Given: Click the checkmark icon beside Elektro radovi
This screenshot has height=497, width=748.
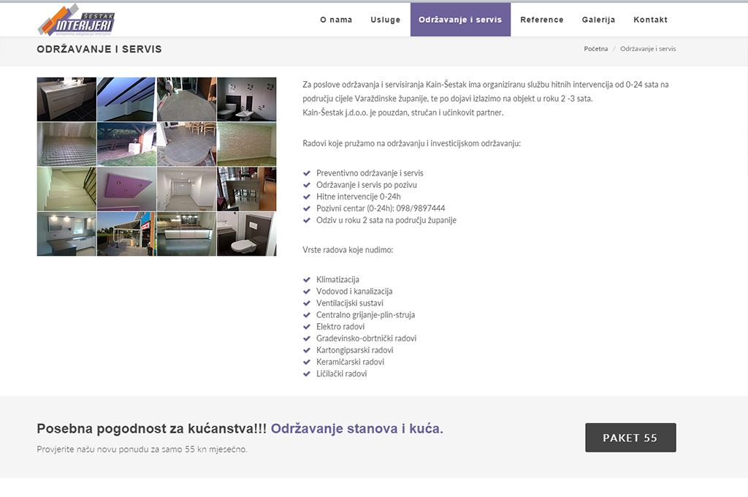Looking at the screenshot, I should [307, 327].
